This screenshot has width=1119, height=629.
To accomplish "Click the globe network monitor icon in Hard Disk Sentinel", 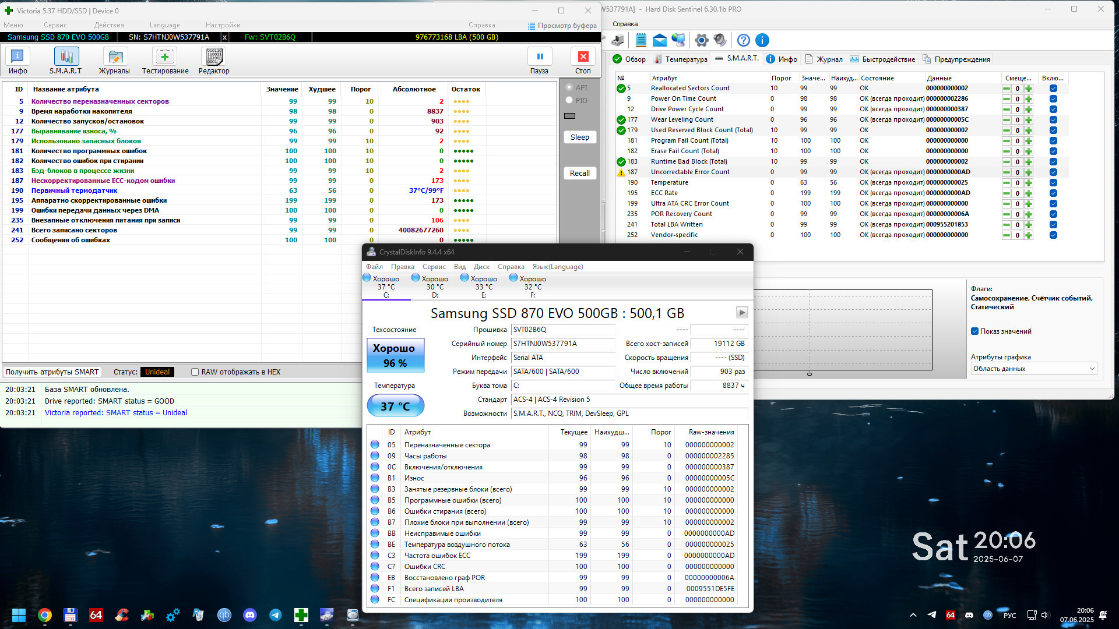I will click(678, 40).
